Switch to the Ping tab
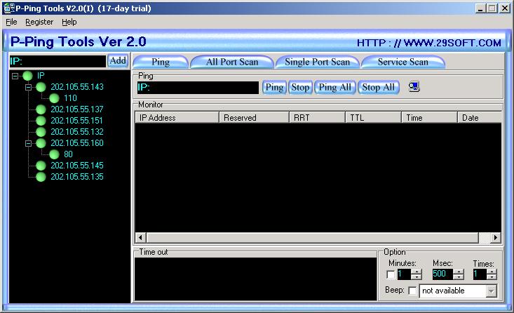This screenshot has width=514, height=313. click(x=161, y=62)
